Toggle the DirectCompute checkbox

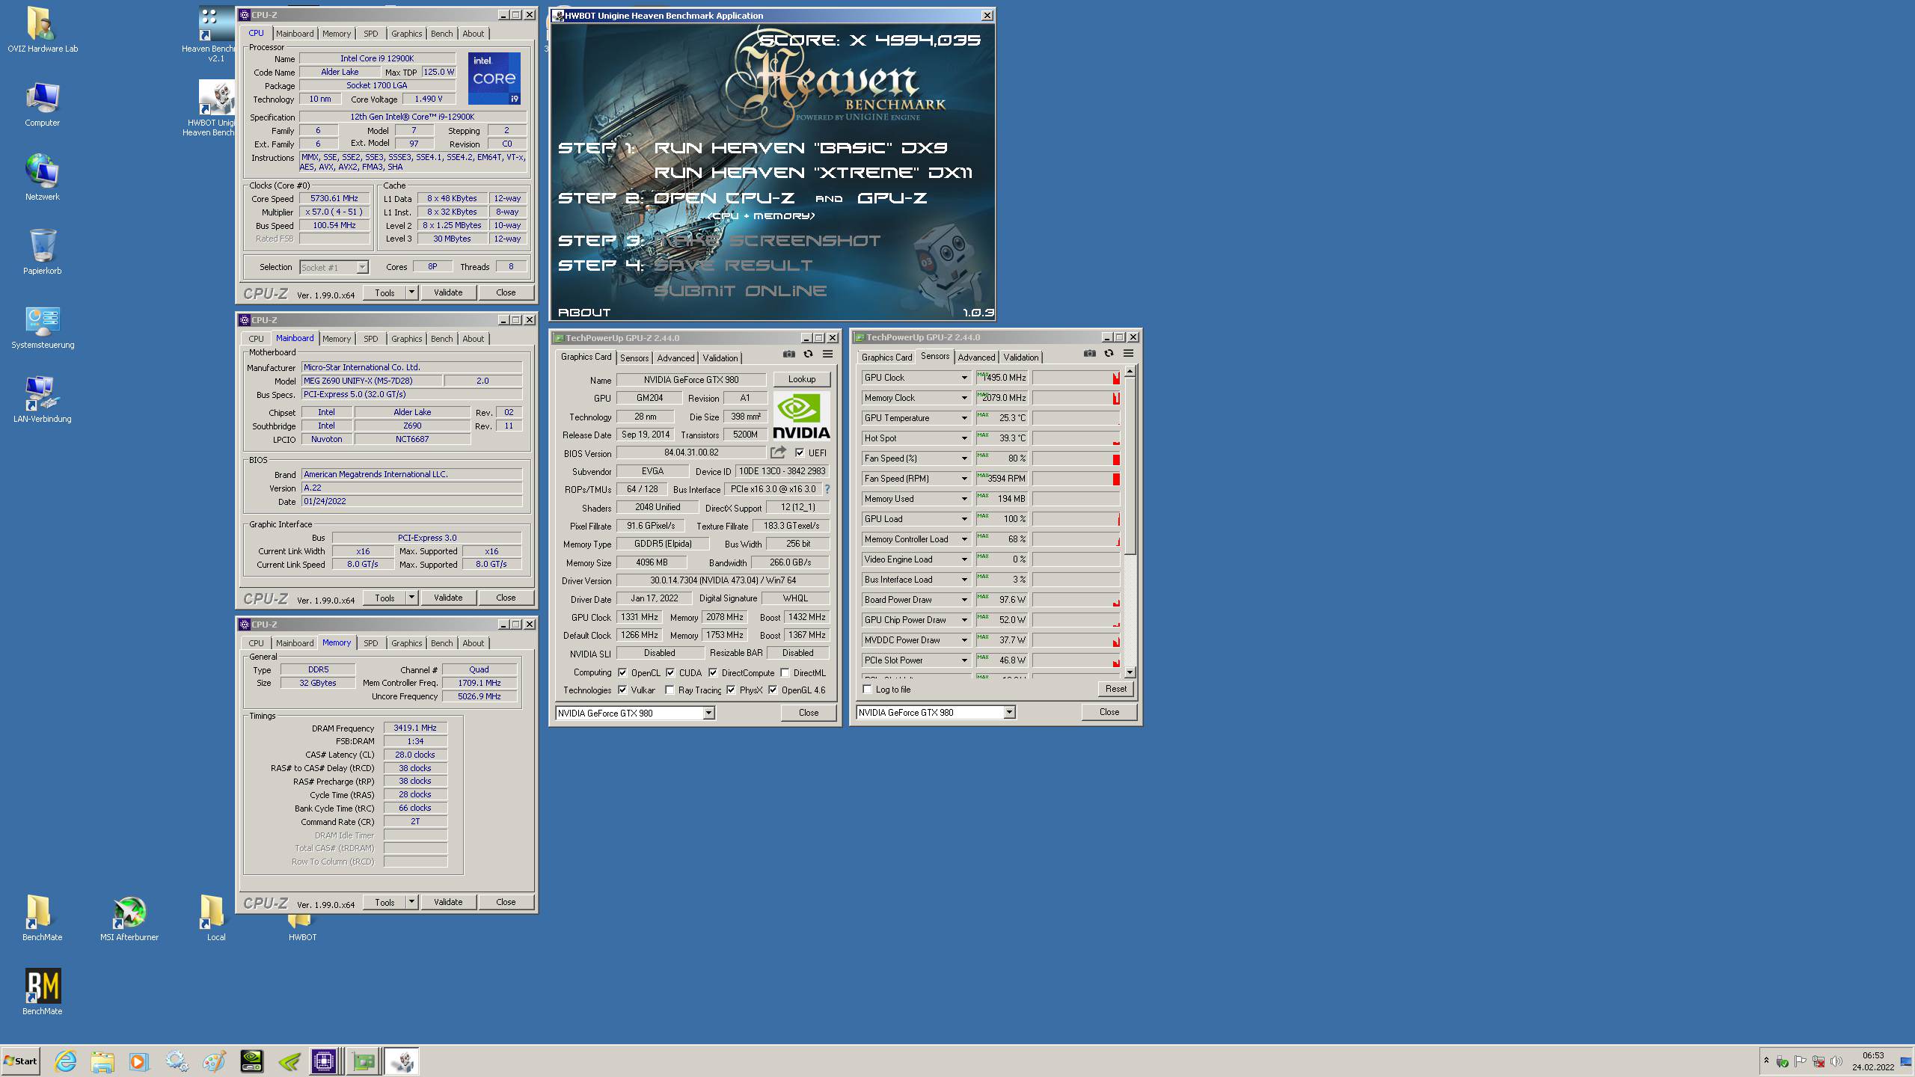[713, 672]
